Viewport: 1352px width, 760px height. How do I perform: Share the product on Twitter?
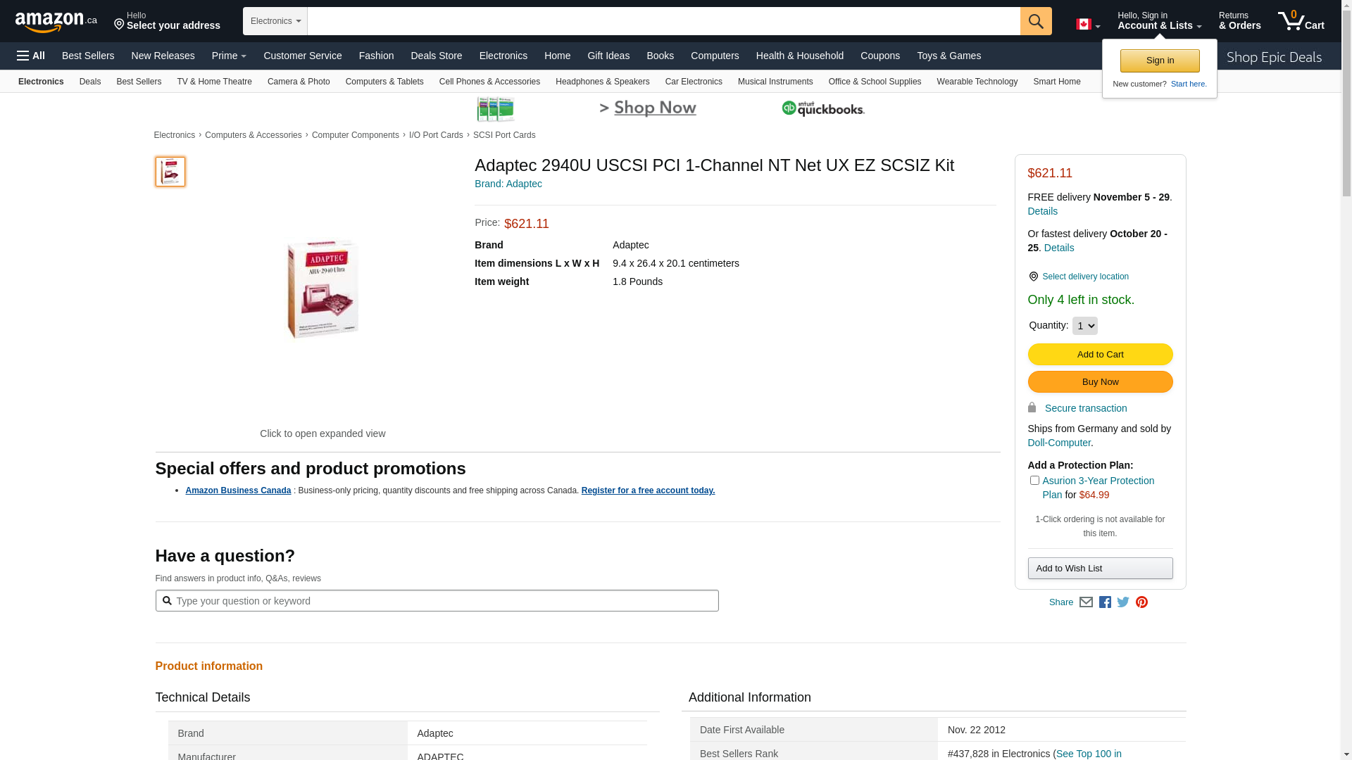click(x=1123, y=602)
